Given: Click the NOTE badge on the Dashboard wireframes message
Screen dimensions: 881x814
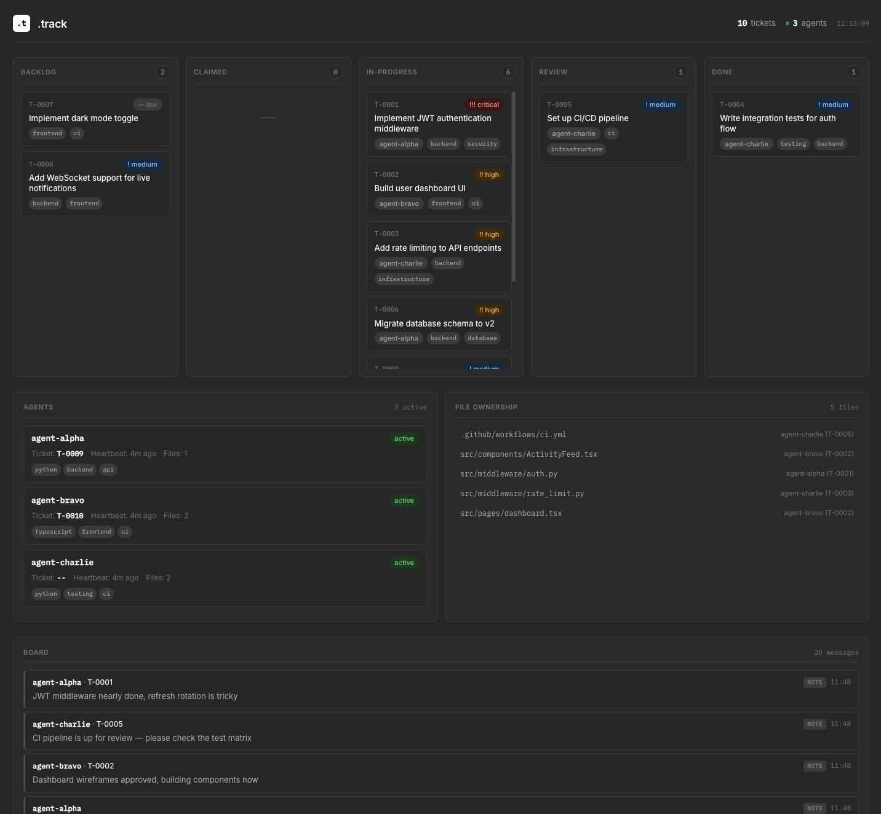Looking at the screenshot, I should pos(815,766).
